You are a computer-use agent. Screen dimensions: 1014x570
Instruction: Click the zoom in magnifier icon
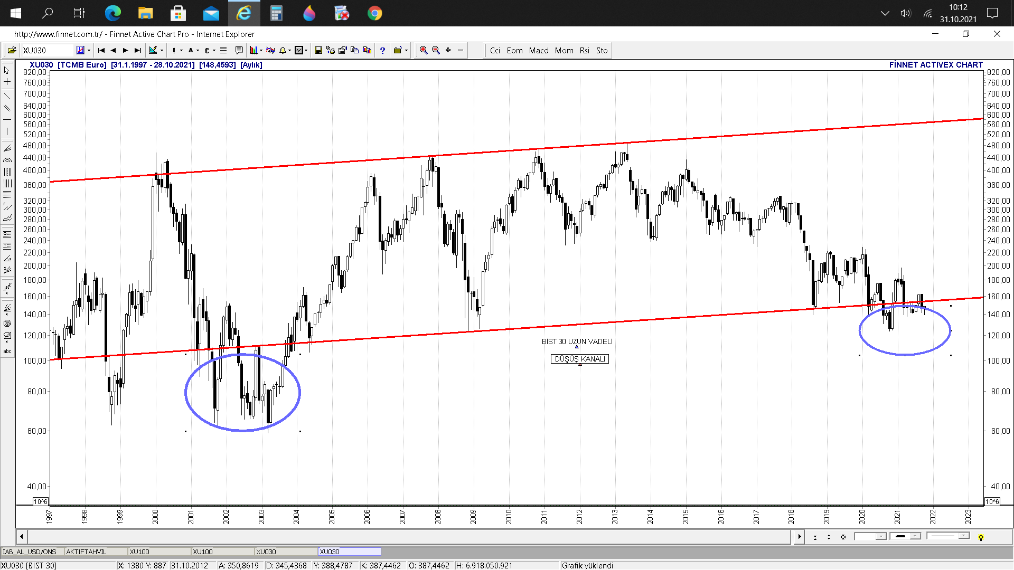click(423, 51)
